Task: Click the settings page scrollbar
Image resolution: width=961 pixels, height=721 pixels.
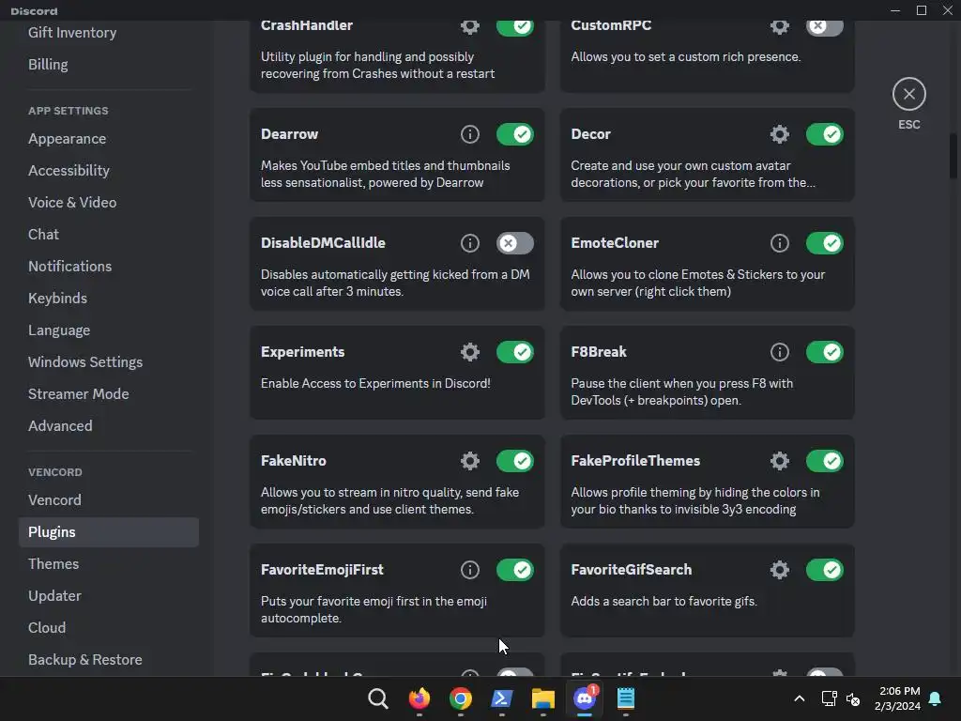Action: click(x=953, y=155)
